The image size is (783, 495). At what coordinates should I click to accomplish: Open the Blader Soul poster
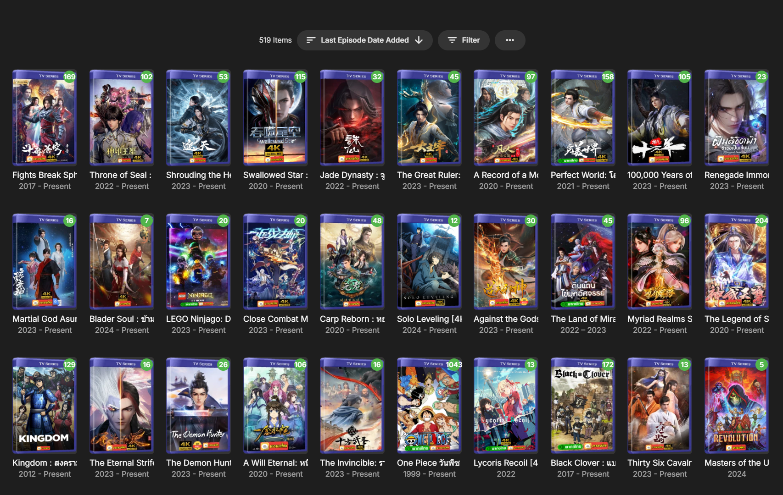[x=122, y=262]
